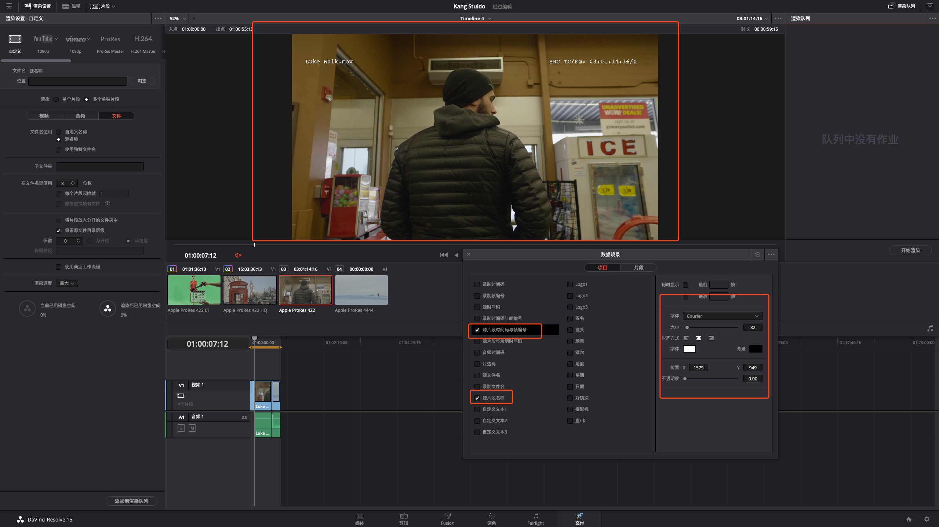The width and height of the screenshot is (939, 527).
Task: Show info icon for replace existing files
Action: pos(108,204)
